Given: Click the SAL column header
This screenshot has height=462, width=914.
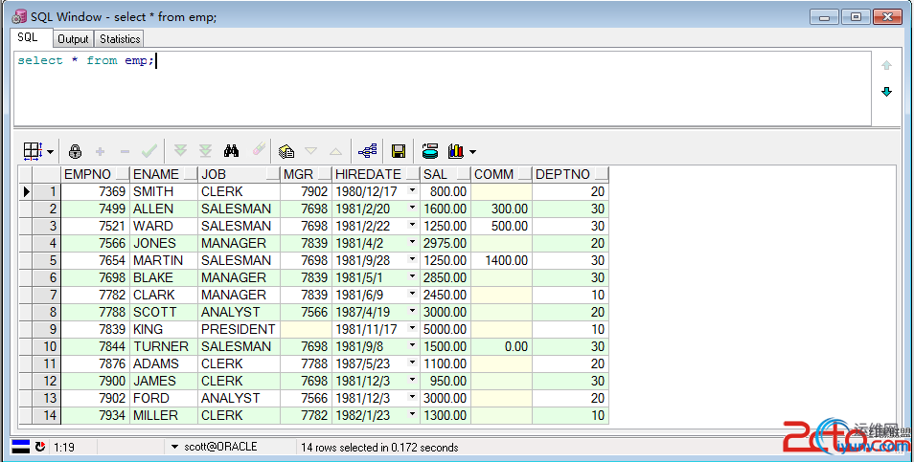Looking at the screenshot, I should coord(446,174).
